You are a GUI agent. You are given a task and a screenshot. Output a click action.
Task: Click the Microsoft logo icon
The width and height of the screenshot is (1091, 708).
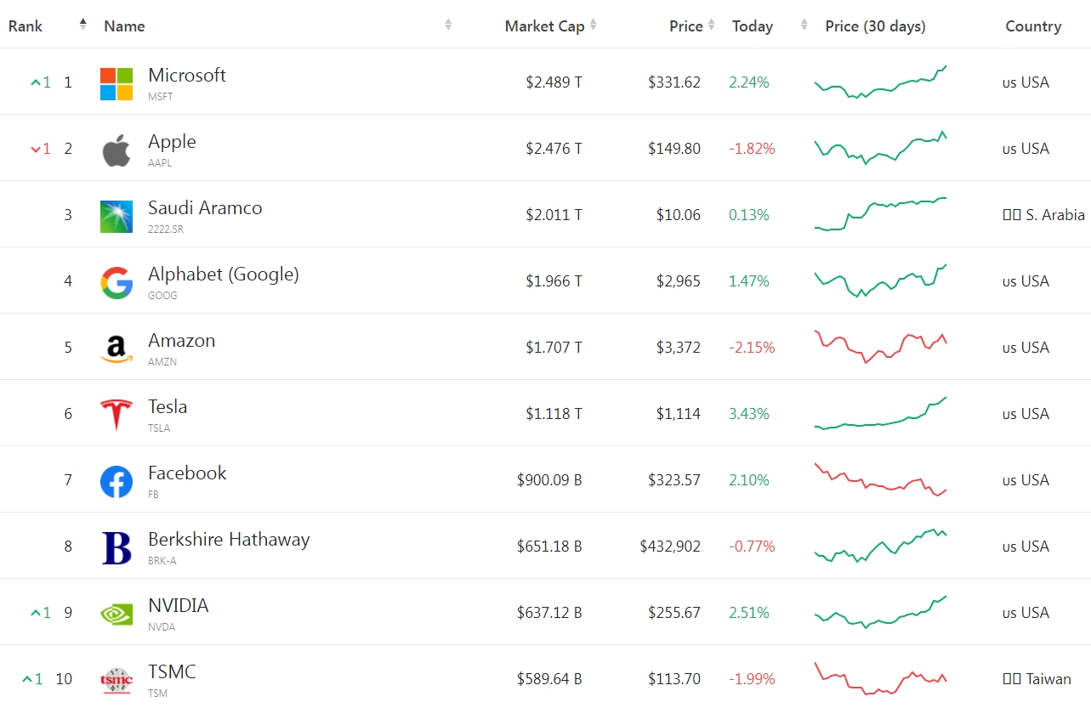pyautogui.click(x=116, y=84)
